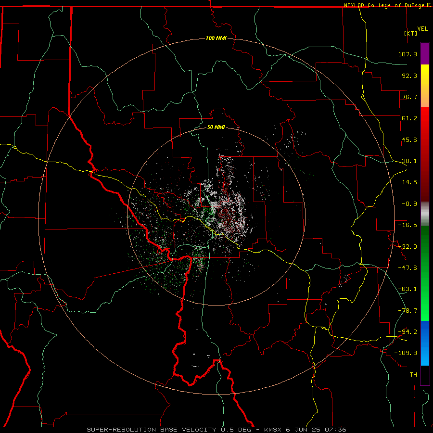Select the -32.0 velocity scale value
433x433 pixels.
click(408, 247)
